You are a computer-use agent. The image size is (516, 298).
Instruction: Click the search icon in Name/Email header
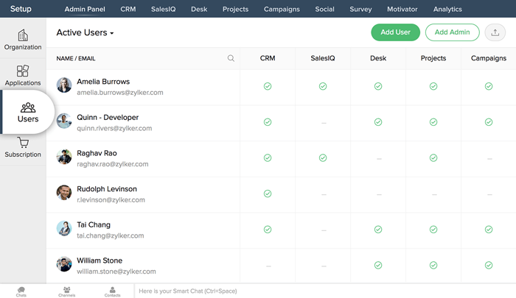point(231,58)
